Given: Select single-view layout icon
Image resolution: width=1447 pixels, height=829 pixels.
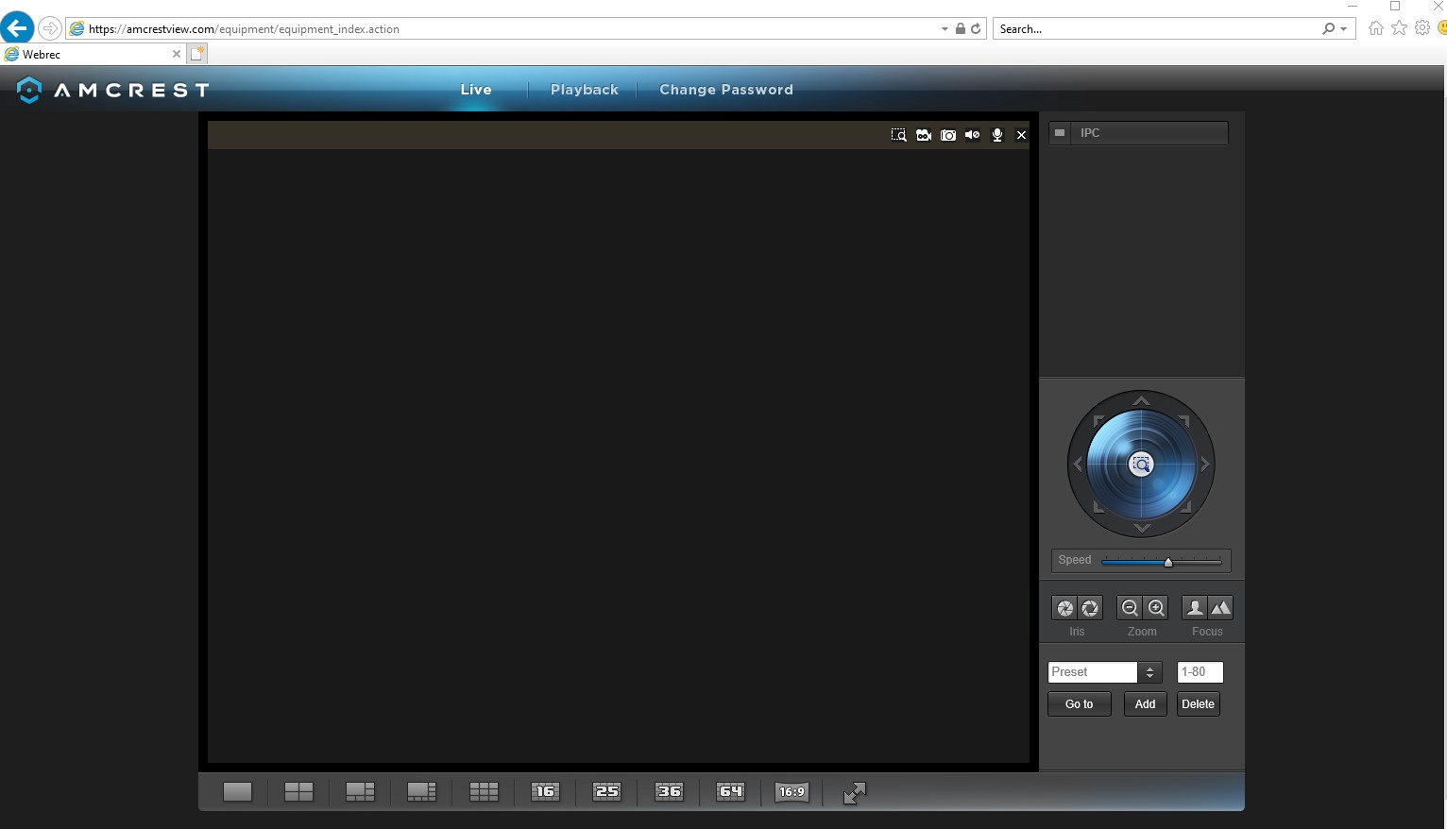Looking at the screenshot, I should pos(237,791).
